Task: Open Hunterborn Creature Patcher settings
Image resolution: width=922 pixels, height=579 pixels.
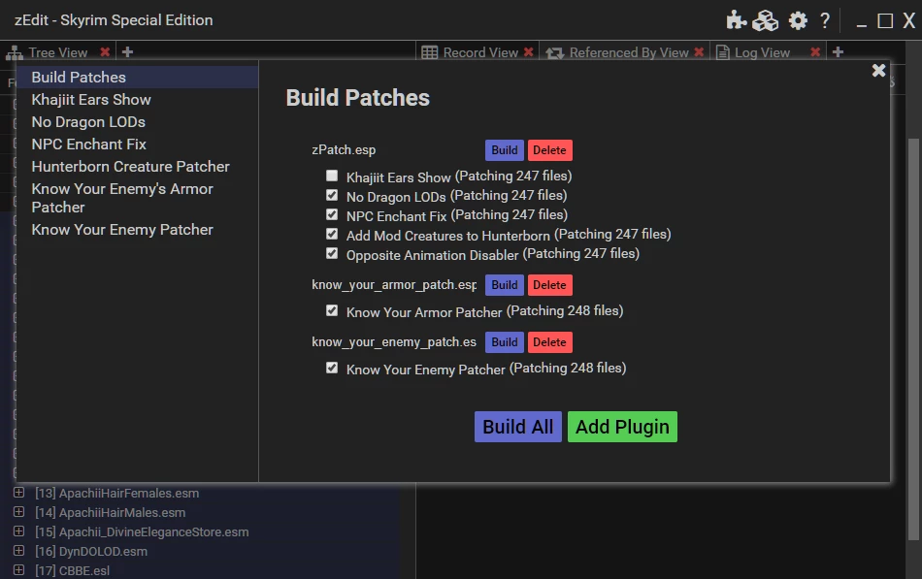Action: (131, 167)
